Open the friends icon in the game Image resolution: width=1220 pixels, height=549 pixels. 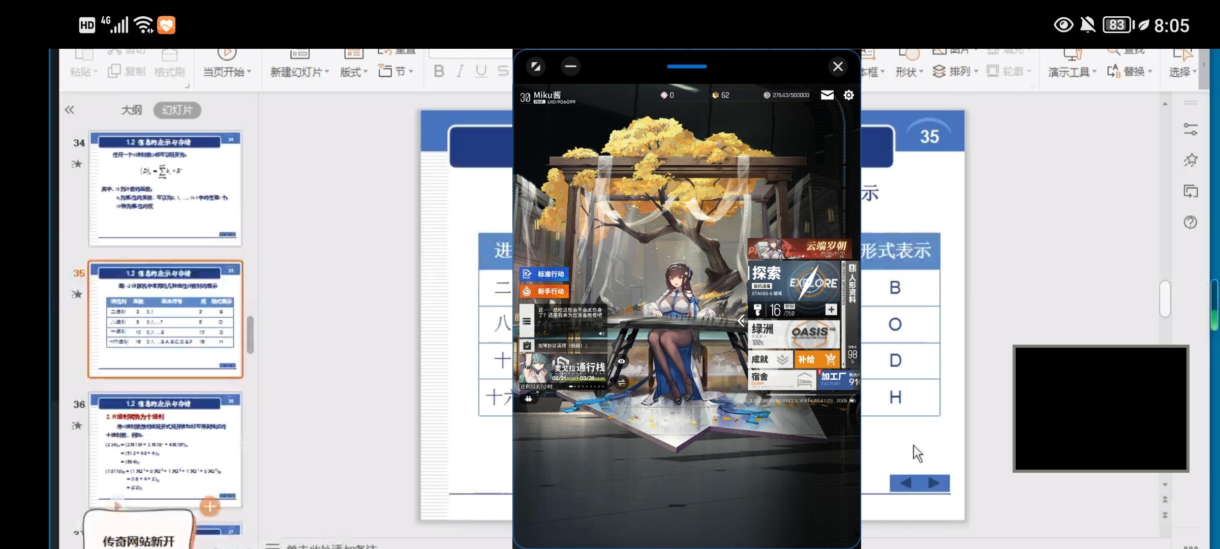[529, 399]
